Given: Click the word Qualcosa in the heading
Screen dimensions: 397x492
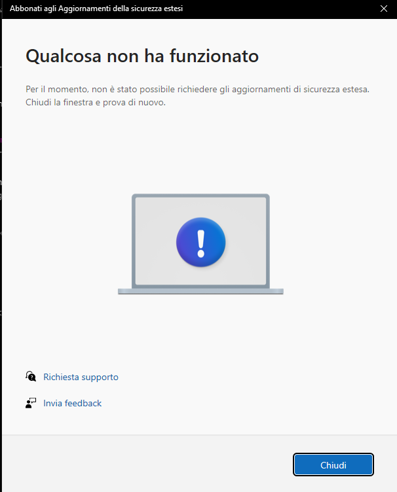Looking at the screenshot, I should pyautogui.click(x=64, y=56).
